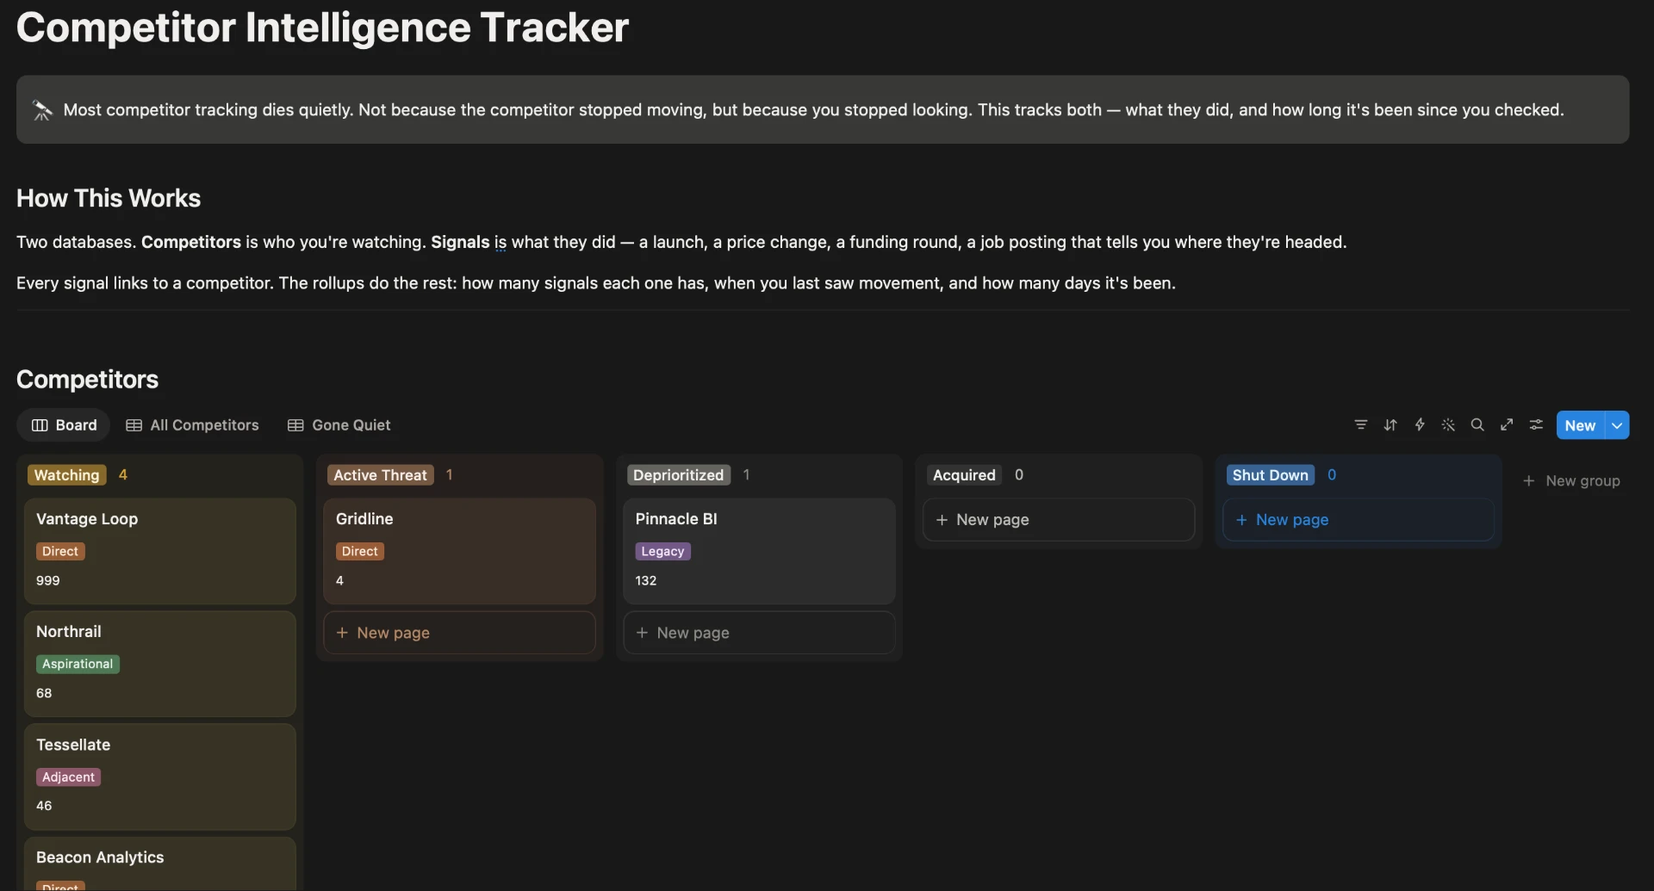Switch to the All Competitors tab
The image size is (1654, 891).
[192, 425]
